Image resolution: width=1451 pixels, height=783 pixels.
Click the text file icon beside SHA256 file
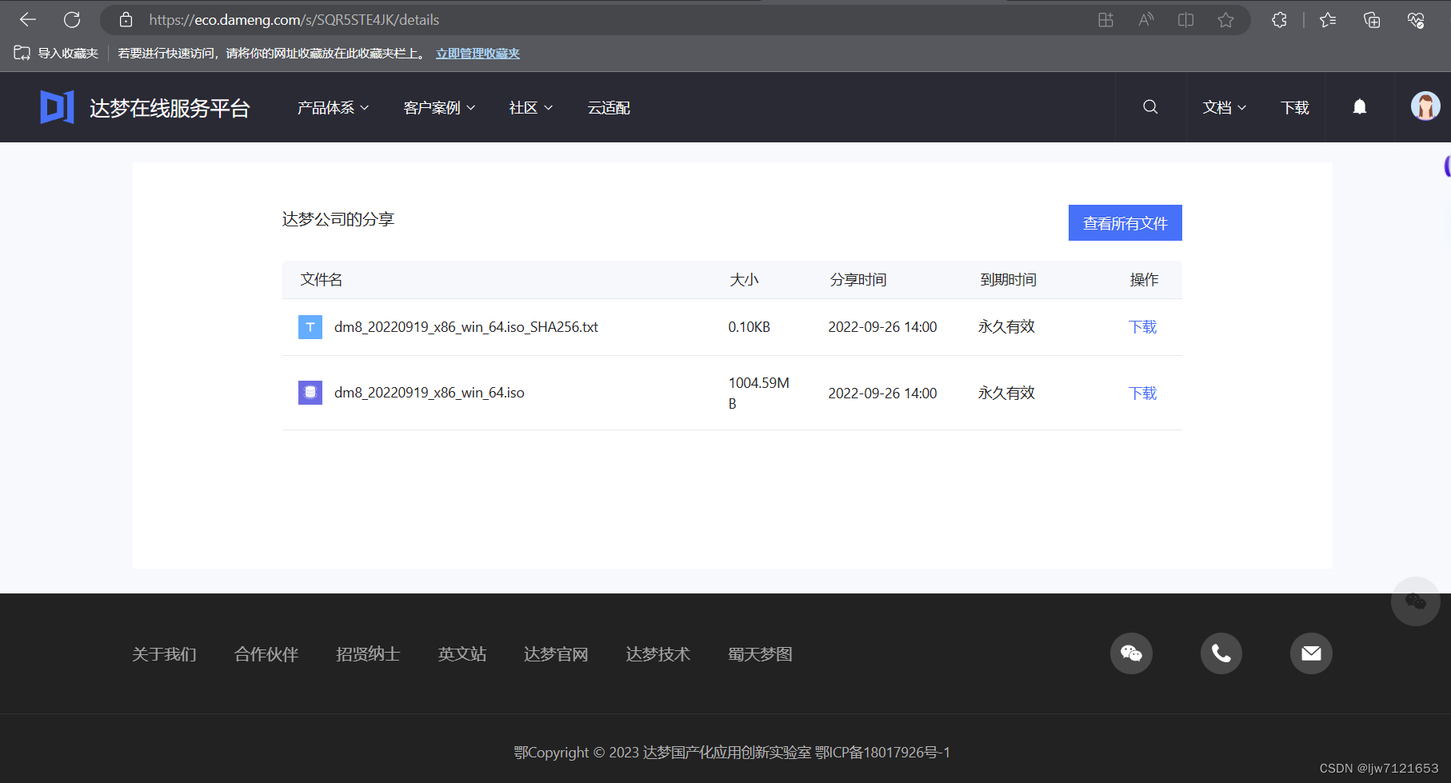click(310, 326)
